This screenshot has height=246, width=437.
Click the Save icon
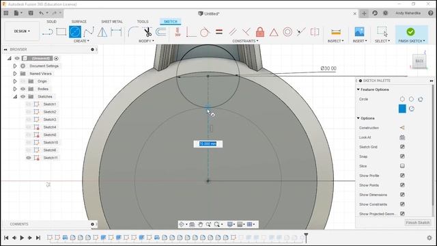tap(31, 13)
